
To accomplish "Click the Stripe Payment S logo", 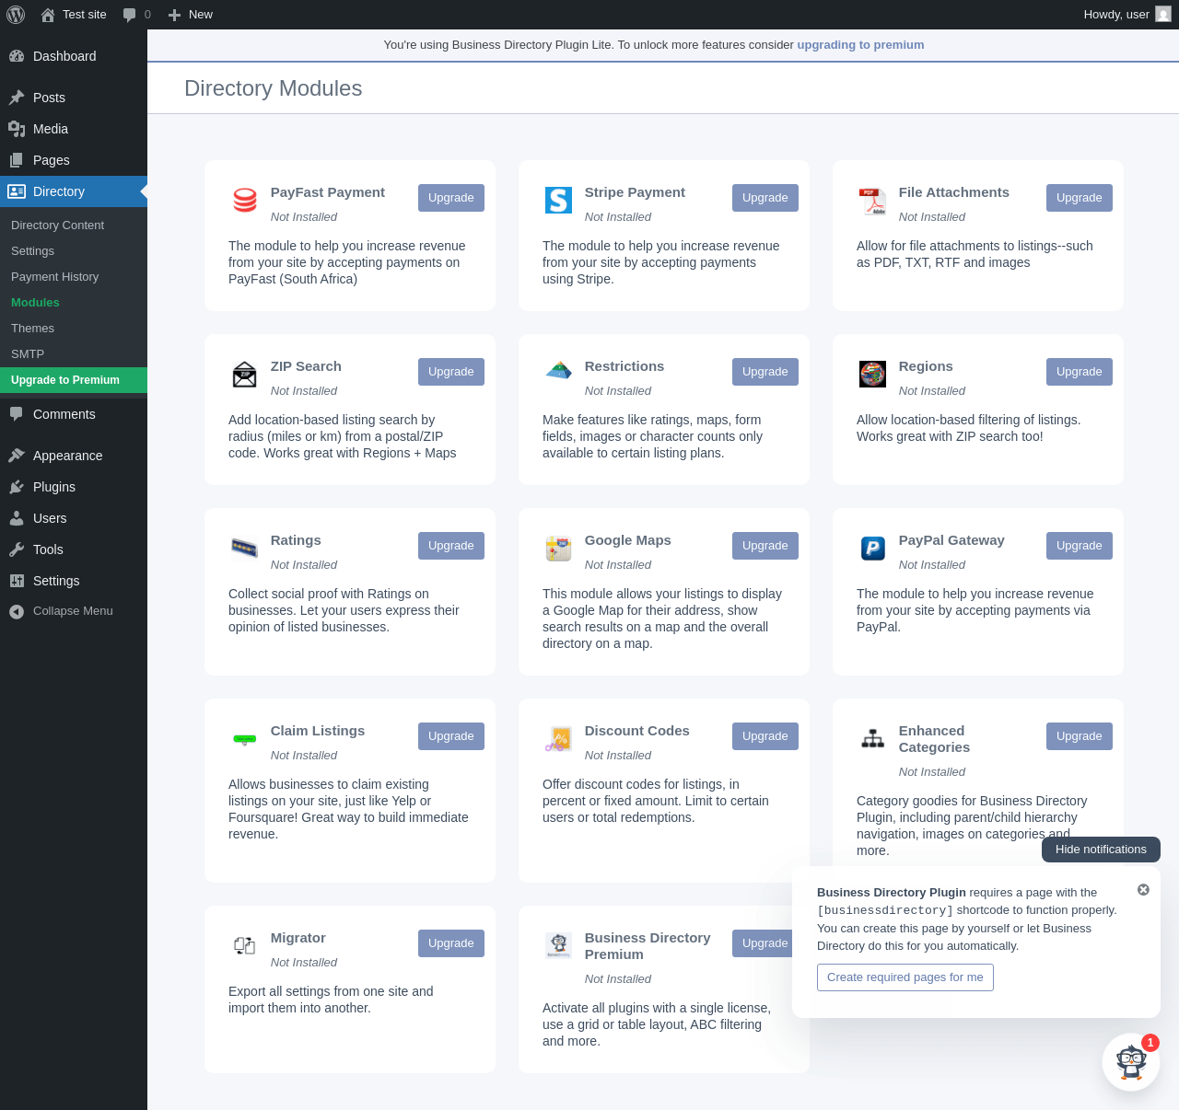I will 559,200.
